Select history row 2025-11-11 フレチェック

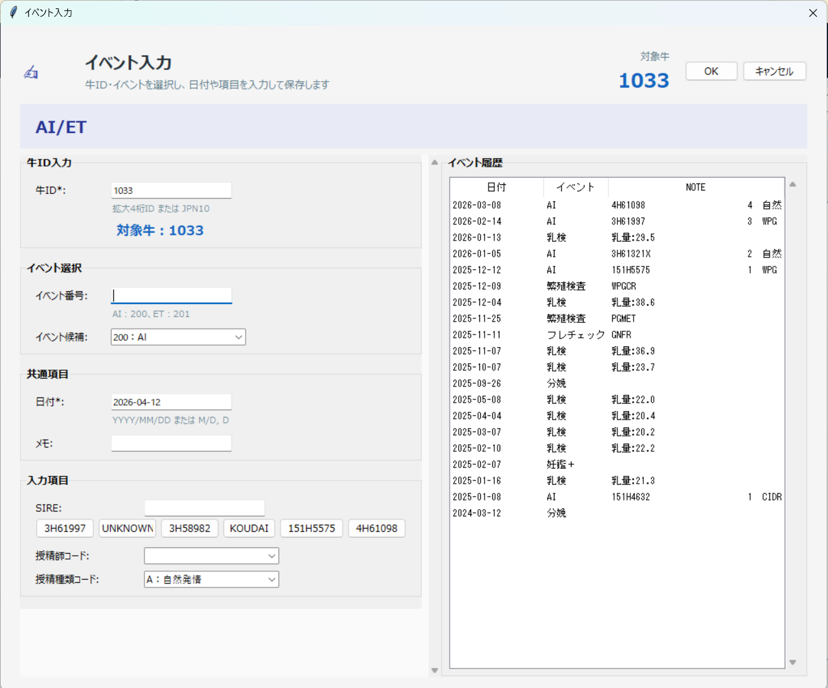617,335
